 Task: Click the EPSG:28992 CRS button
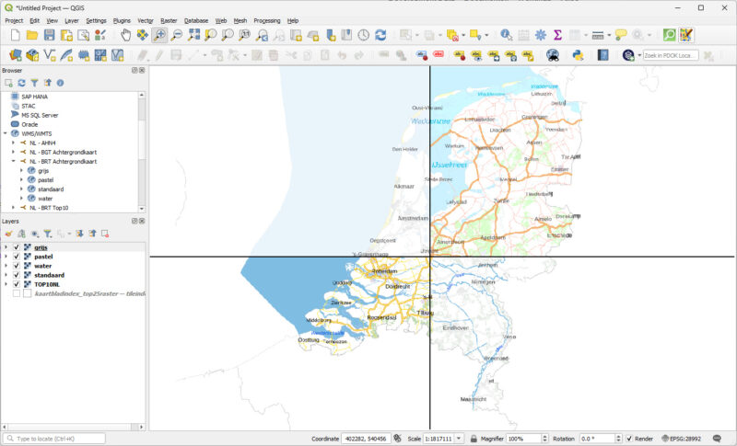681,439
